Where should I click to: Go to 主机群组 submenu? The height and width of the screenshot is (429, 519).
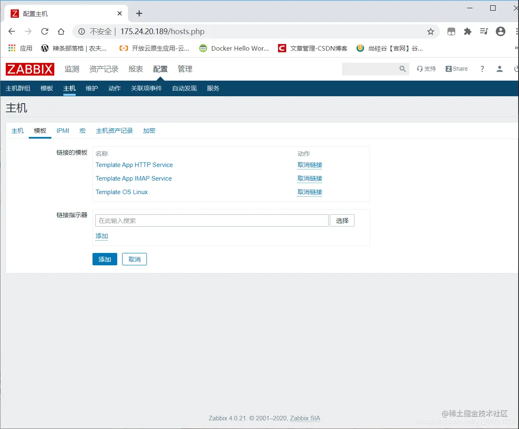(18, 88)
